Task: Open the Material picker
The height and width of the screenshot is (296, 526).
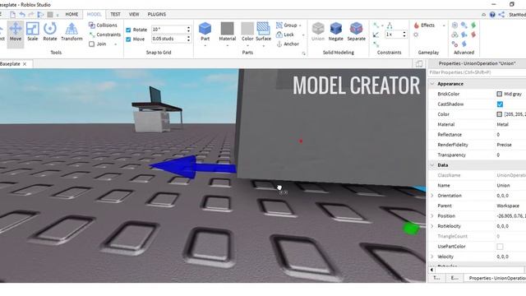Action: click(227, 31)
